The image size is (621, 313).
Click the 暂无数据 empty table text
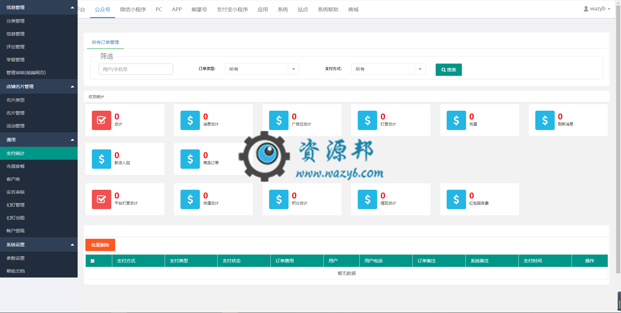tap(347, 273)
